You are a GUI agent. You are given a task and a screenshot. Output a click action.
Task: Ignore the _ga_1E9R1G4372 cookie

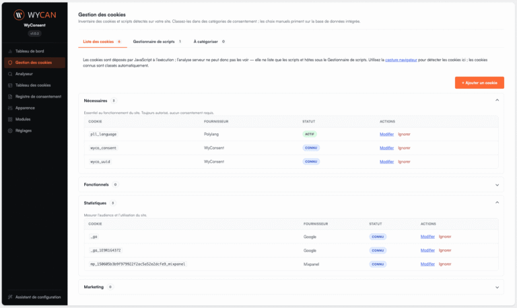coord(445,250)
